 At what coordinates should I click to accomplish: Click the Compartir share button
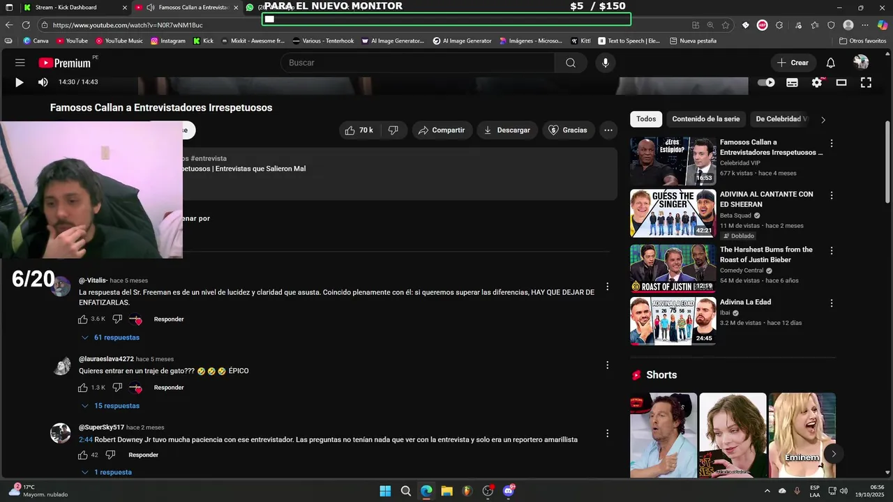click(442, 130)
